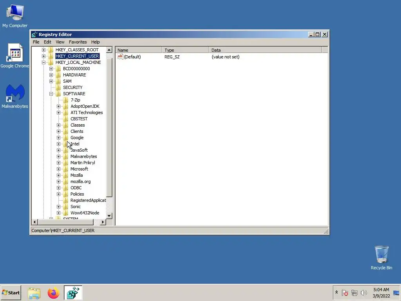
Task: Click the SECURITY folder icon
Action: pyautogui.click(x=58, y=87)
